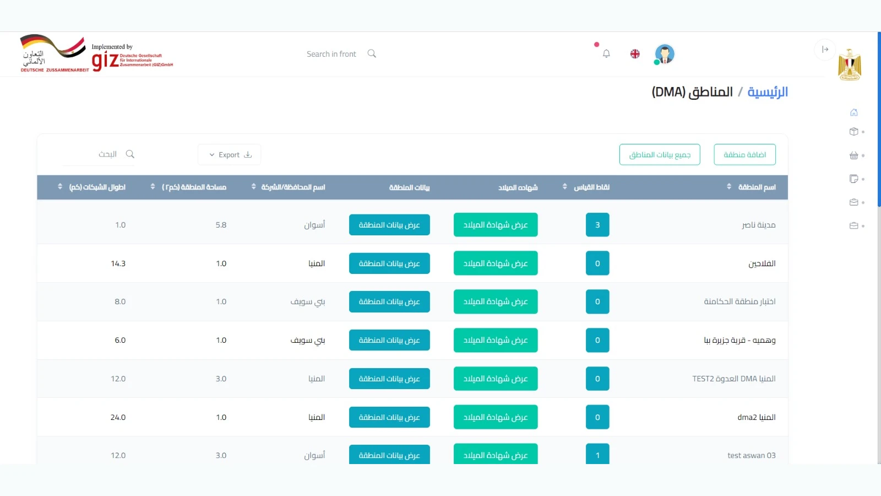881x496 pixels.
Task: Click the Egypt eagle emblem logo
Action: tap(850, 64)
